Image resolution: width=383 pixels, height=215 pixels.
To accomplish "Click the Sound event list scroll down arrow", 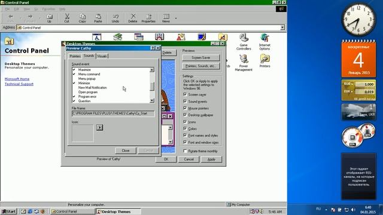I will pyautogui.click(x=152, y=100).
